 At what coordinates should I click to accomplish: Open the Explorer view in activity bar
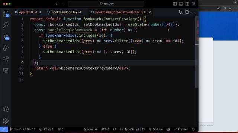(6, 14)
